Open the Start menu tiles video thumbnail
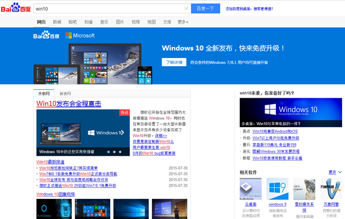The width and height of the screenshot is (345, 219). click(93, 209)
